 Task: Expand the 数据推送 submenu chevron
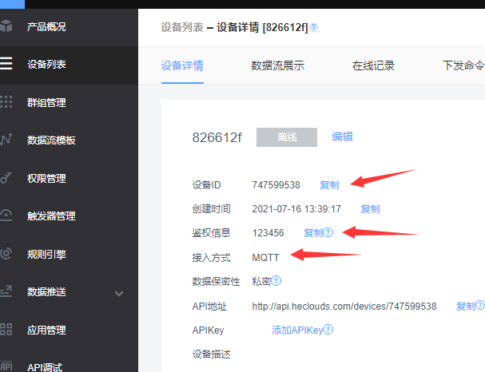coord(119,293)
